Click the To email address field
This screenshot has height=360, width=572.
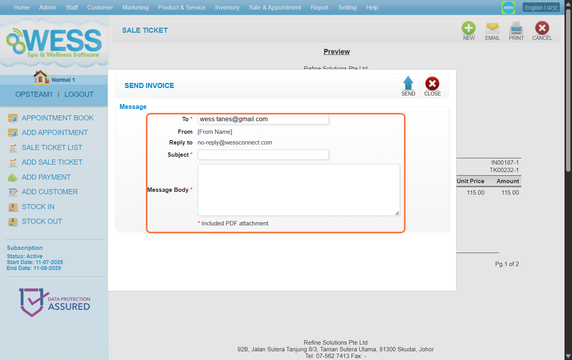pos(263,119)
